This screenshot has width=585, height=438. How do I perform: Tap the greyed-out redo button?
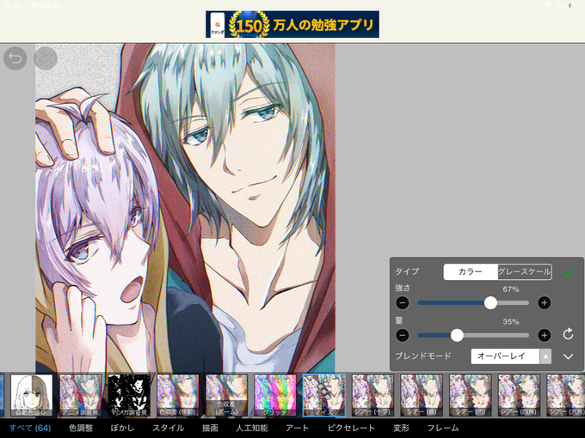[x=46, y=58]
